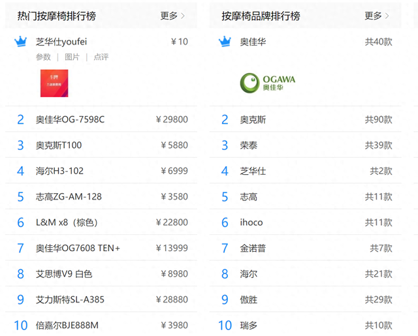
Task: Click the ¥10 price of 芝华仕youfei
Action: coord(180,42)
